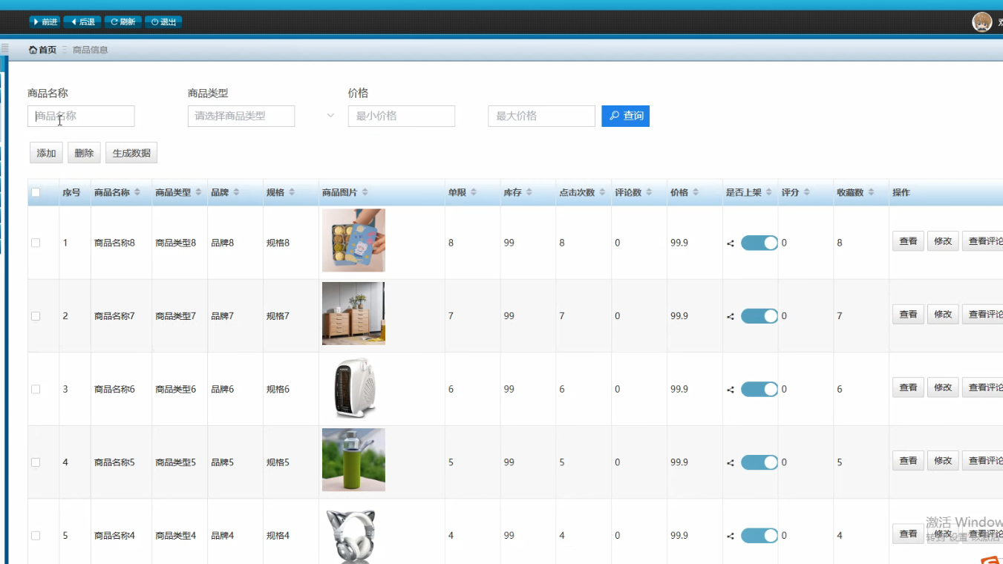Sort by 评分 column arrows
Viewport: 1003px width, 564px height.
(x=806, y=192)
